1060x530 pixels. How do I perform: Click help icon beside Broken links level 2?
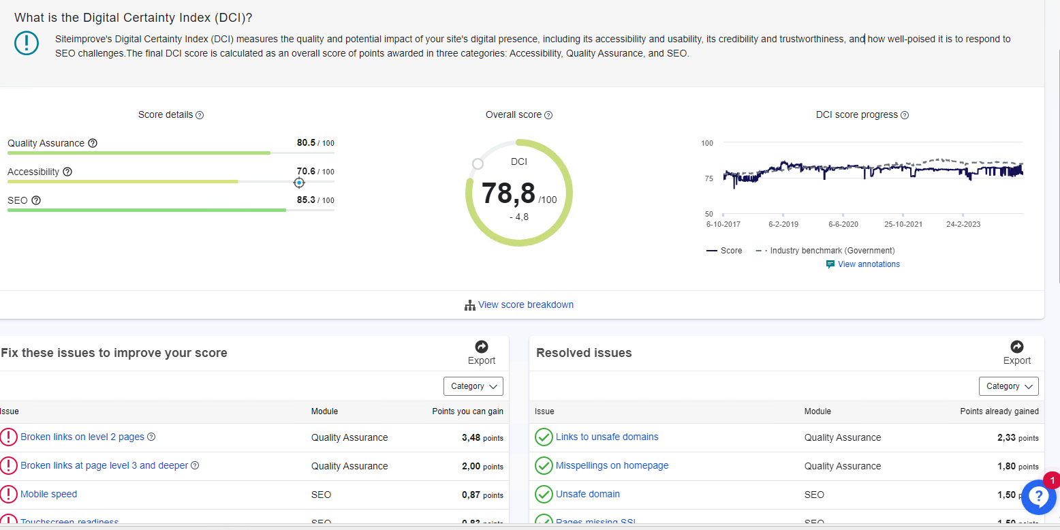point(151,437)
